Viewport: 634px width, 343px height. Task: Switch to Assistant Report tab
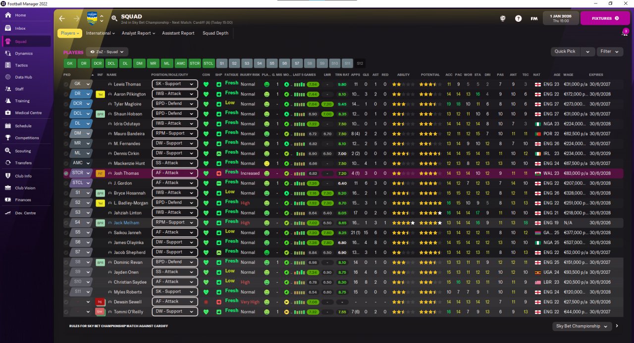178,33
